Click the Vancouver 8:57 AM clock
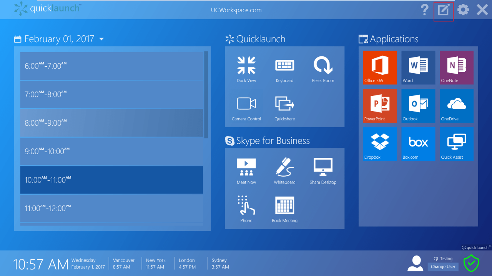The image size is (492, 276). pyautogui.click(x=123, y=263)
